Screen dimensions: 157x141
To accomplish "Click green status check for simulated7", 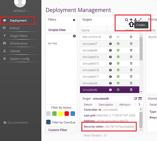I will (x=118, y=44).
